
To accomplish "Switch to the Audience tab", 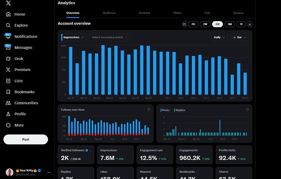I will pos(109,13).
